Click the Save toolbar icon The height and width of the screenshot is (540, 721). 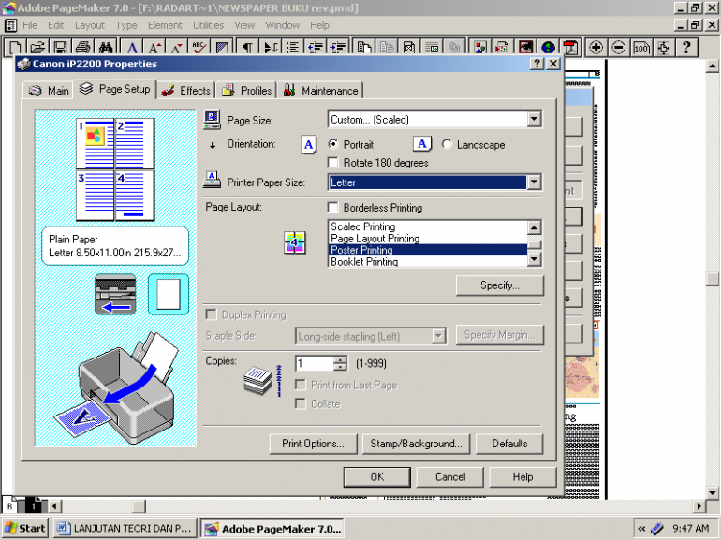(60, 48)
